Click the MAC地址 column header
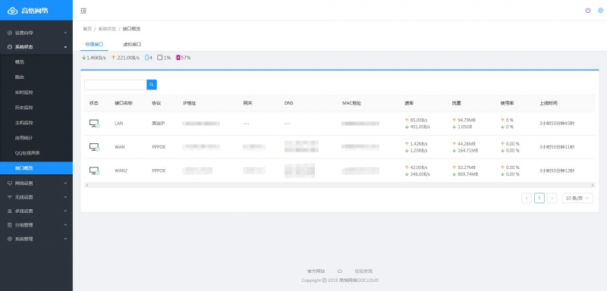The width and height of the screenshot is (607, 291). [351, 103]
